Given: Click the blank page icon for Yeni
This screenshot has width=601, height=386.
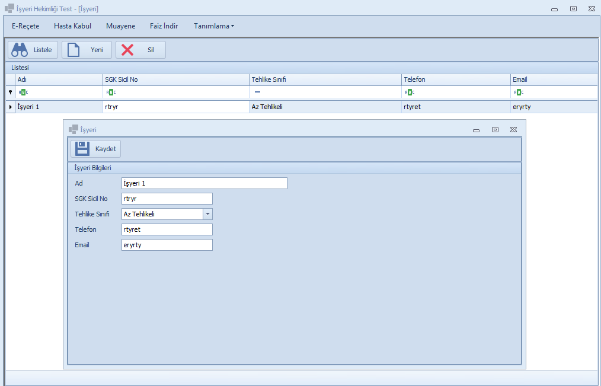Looking at the screenshot, I should click(73, 50).
